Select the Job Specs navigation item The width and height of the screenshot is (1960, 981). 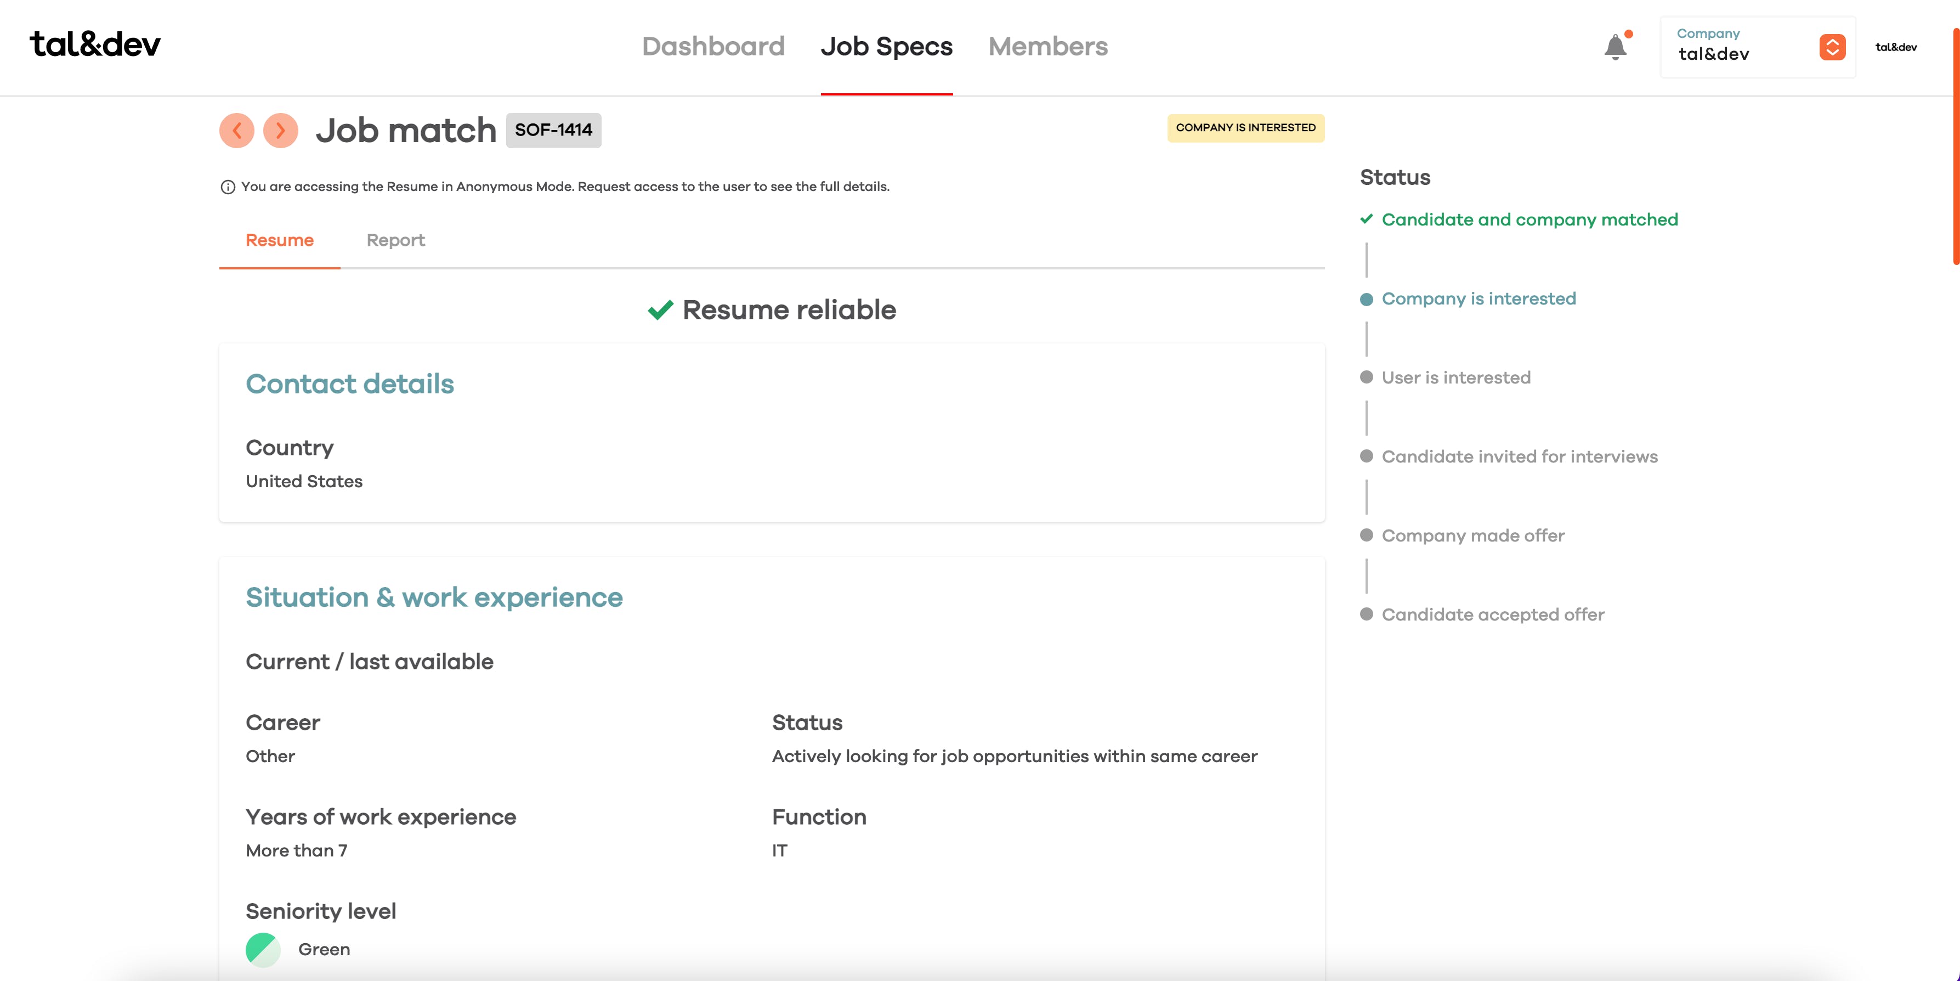click(886, 47)
